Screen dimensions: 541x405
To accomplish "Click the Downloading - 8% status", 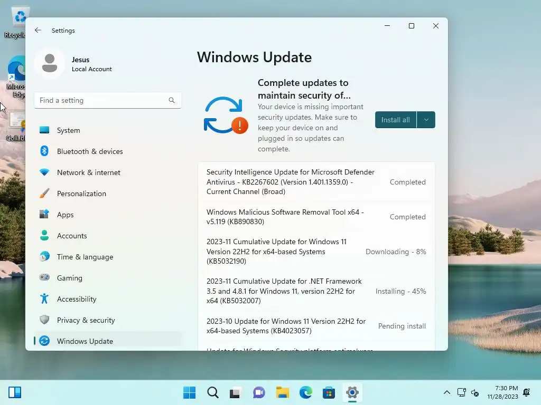I will pos(396,252).
